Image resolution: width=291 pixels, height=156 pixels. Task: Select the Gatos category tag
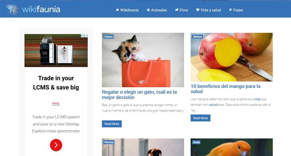[x=108, y=37]
